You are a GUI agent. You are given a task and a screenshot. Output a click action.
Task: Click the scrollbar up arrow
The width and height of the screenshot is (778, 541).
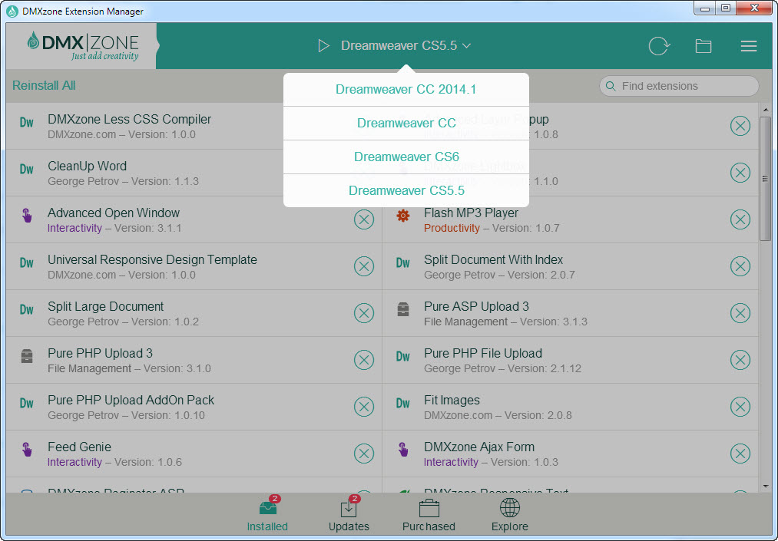tap(765, 110)
